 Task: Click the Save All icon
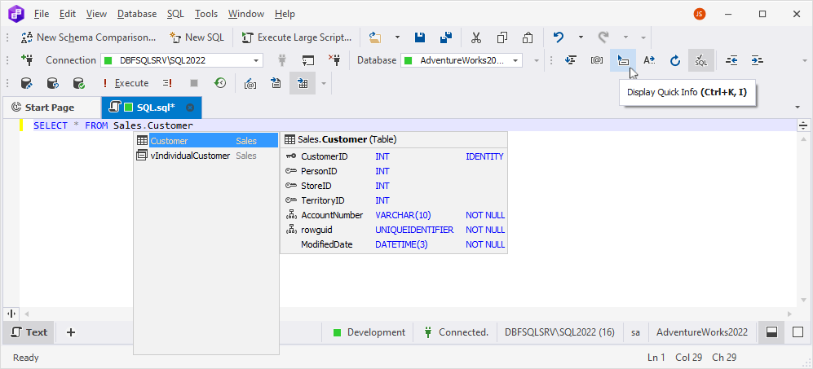(445, 37)
